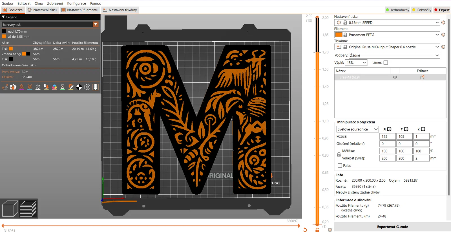
Task: Click the Velikost Z size input field
Action: coord(421,158)
